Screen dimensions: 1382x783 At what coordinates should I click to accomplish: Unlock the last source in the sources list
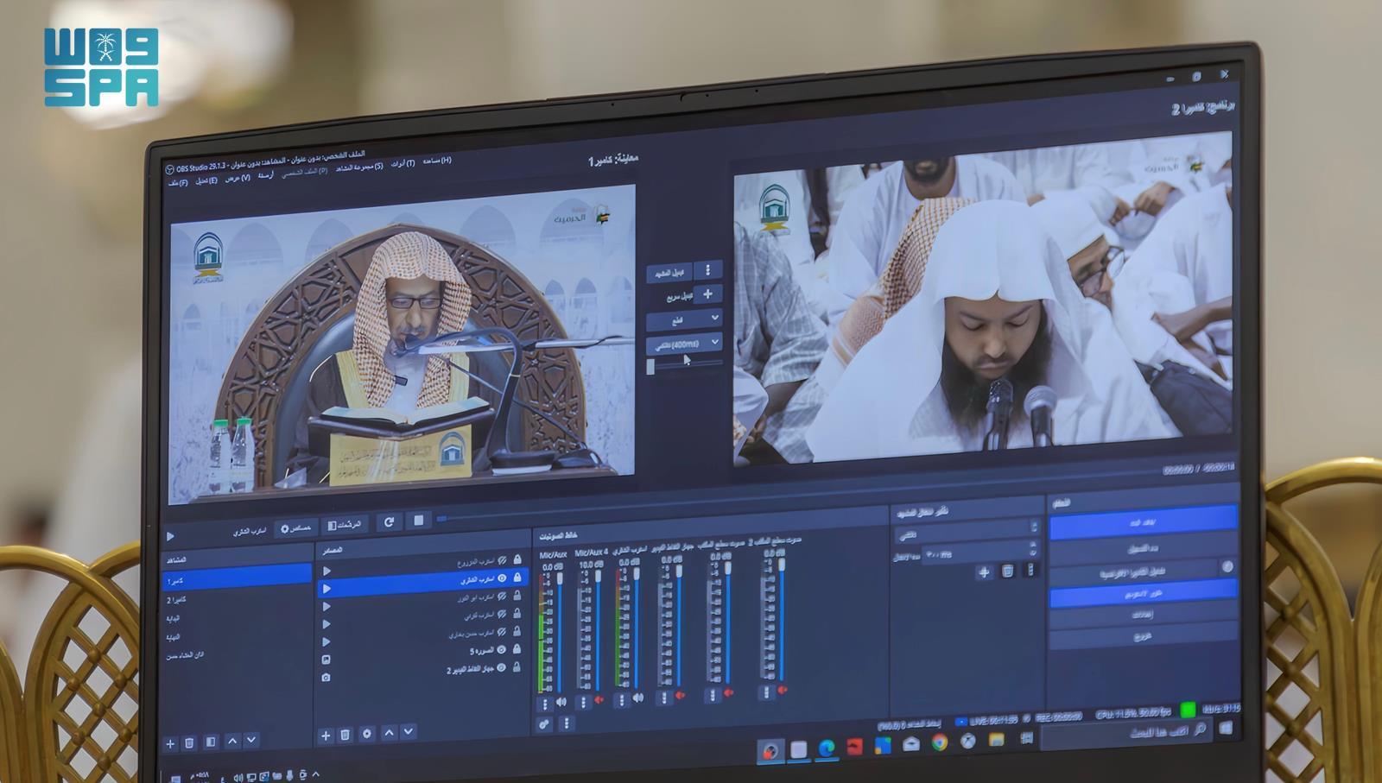coord(517,667)
